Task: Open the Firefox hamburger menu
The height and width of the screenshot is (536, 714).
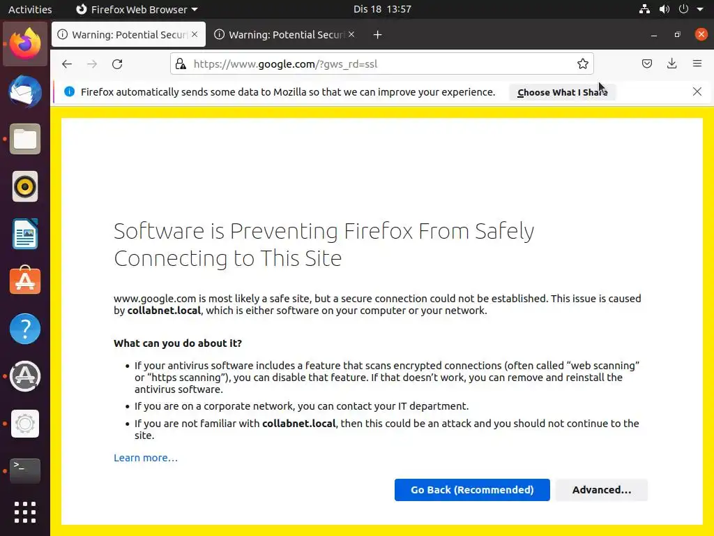Action: (x=697, y=64)
